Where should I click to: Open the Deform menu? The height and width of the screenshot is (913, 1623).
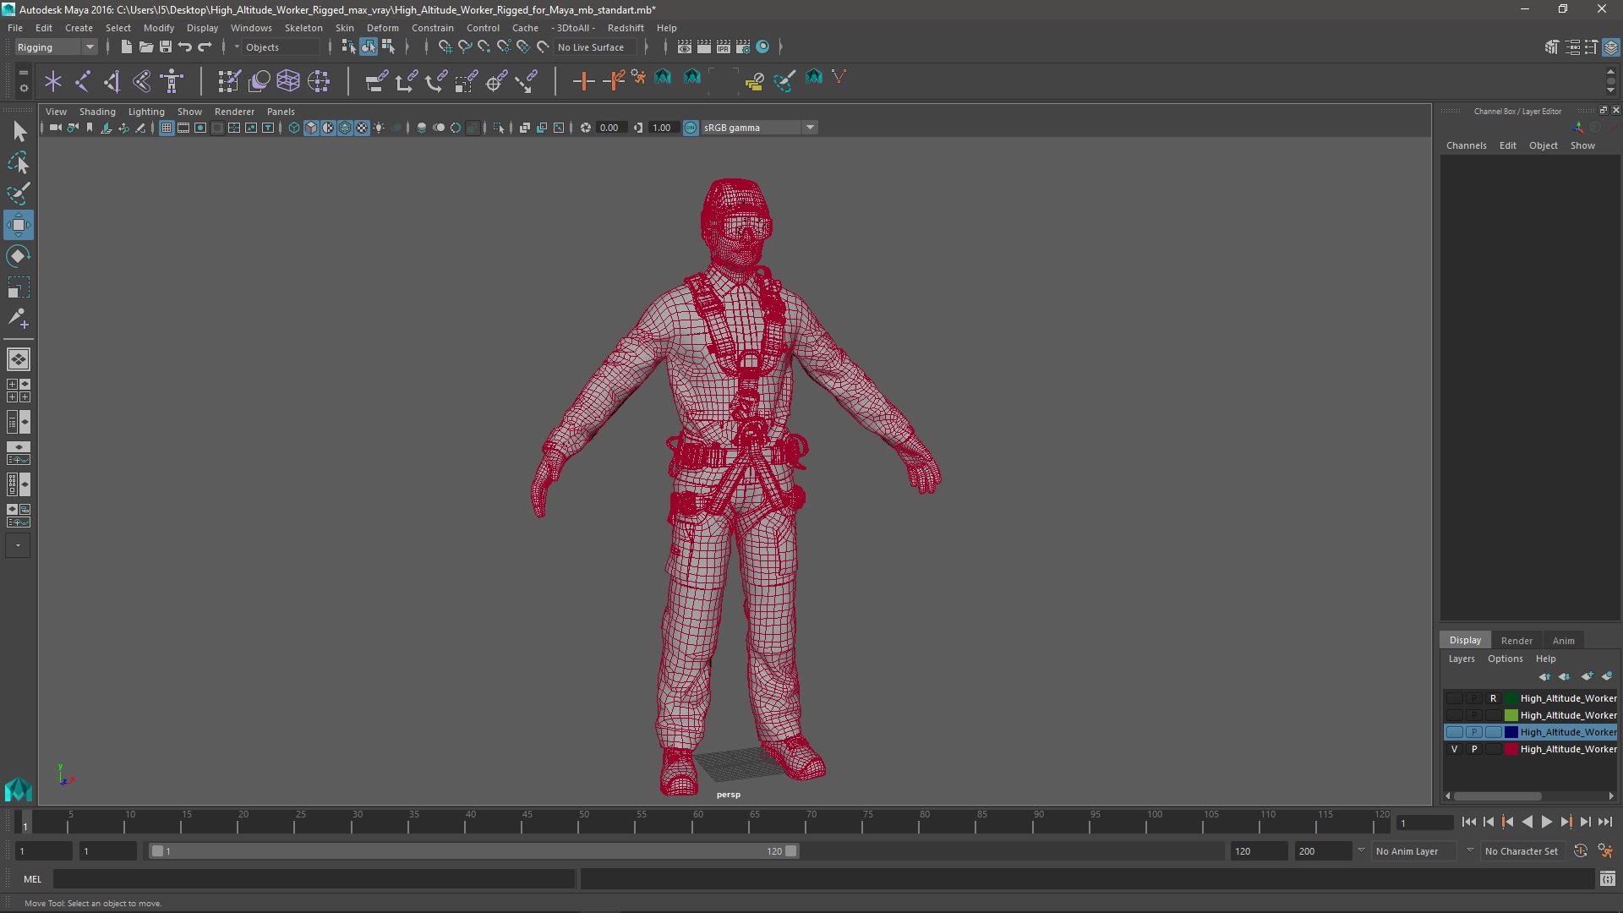[382, 28]
